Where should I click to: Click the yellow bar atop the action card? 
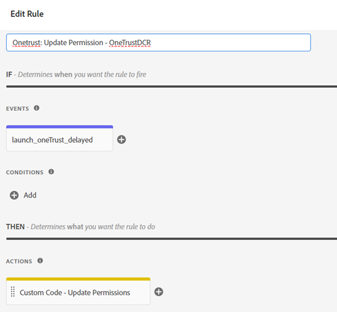pyautogui.click(x=78, y=279)
